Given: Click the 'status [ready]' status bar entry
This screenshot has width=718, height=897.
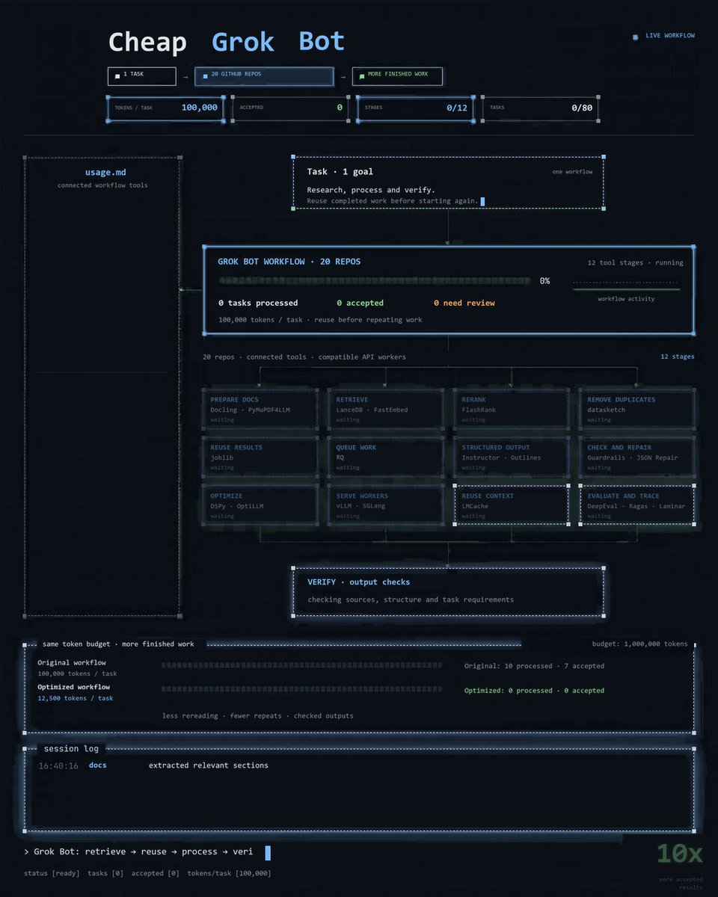Looking at the screenshot, I should click(52, 873).
